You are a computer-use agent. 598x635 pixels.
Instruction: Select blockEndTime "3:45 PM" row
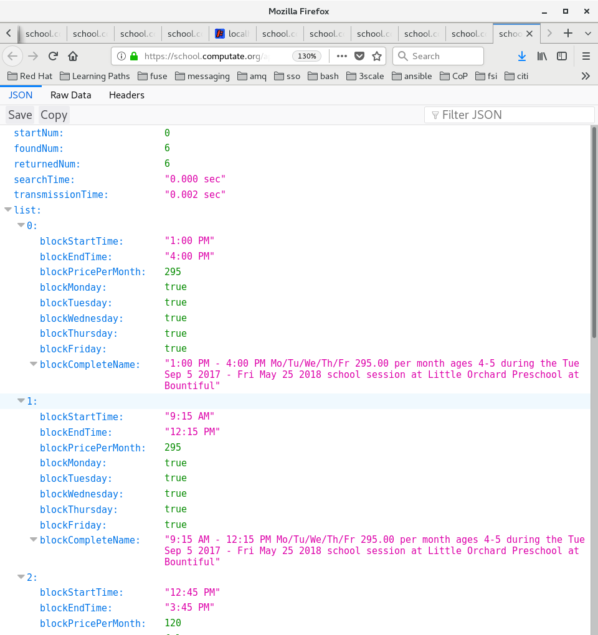coord(295,608)
